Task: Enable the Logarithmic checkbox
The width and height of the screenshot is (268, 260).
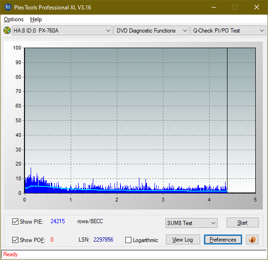Action: point(128,240)
